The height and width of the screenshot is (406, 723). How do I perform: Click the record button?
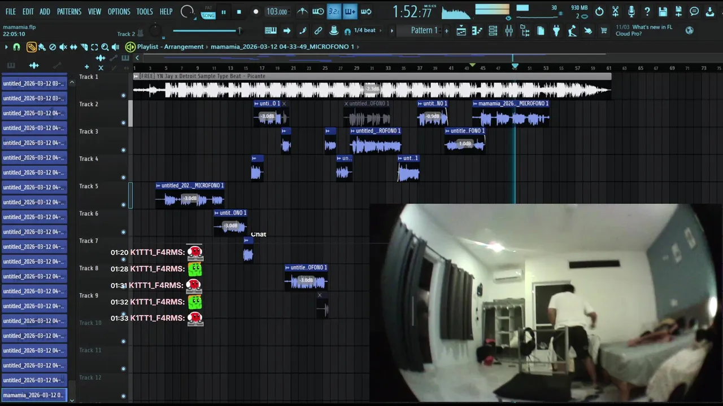(x=255, y=12)
